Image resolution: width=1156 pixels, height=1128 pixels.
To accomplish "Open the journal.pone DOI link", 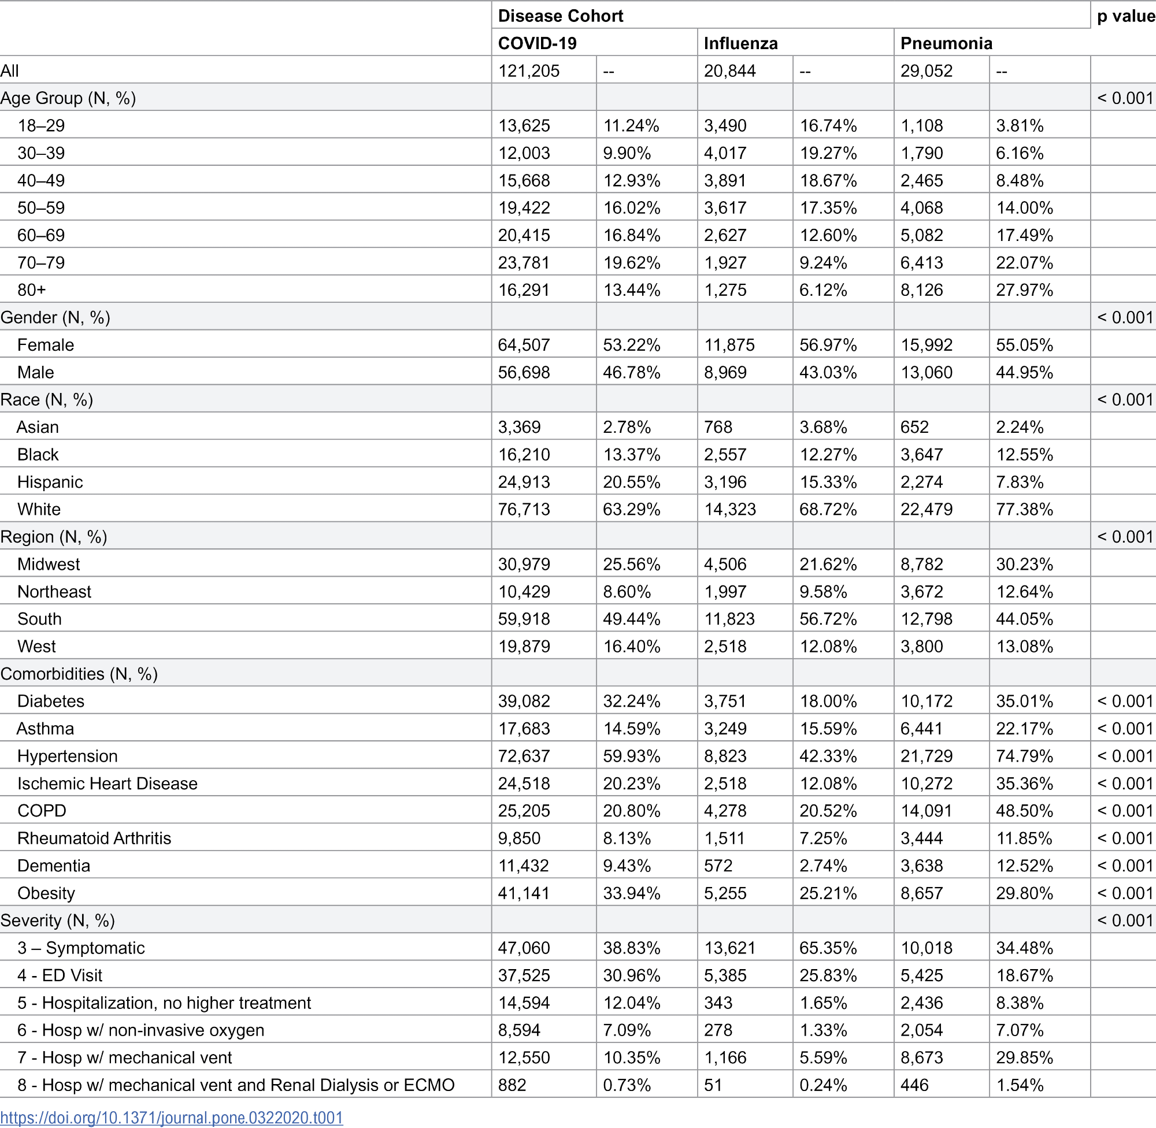I will (171, 1118).
